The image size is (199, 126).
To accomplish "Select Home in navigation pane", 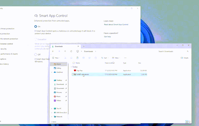I will point(59,64).
